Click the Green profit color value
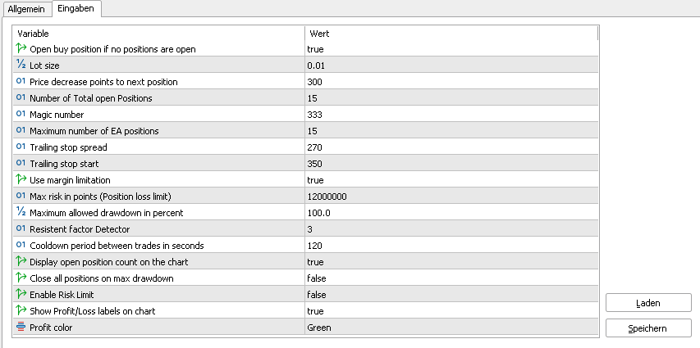This screenshot has height=348, width=700. click(319, 328)
